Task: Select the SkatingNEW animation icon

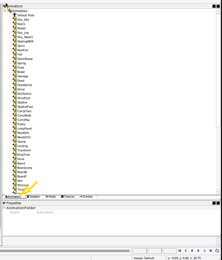Action: pyautogui.click(x=14, y=41)
